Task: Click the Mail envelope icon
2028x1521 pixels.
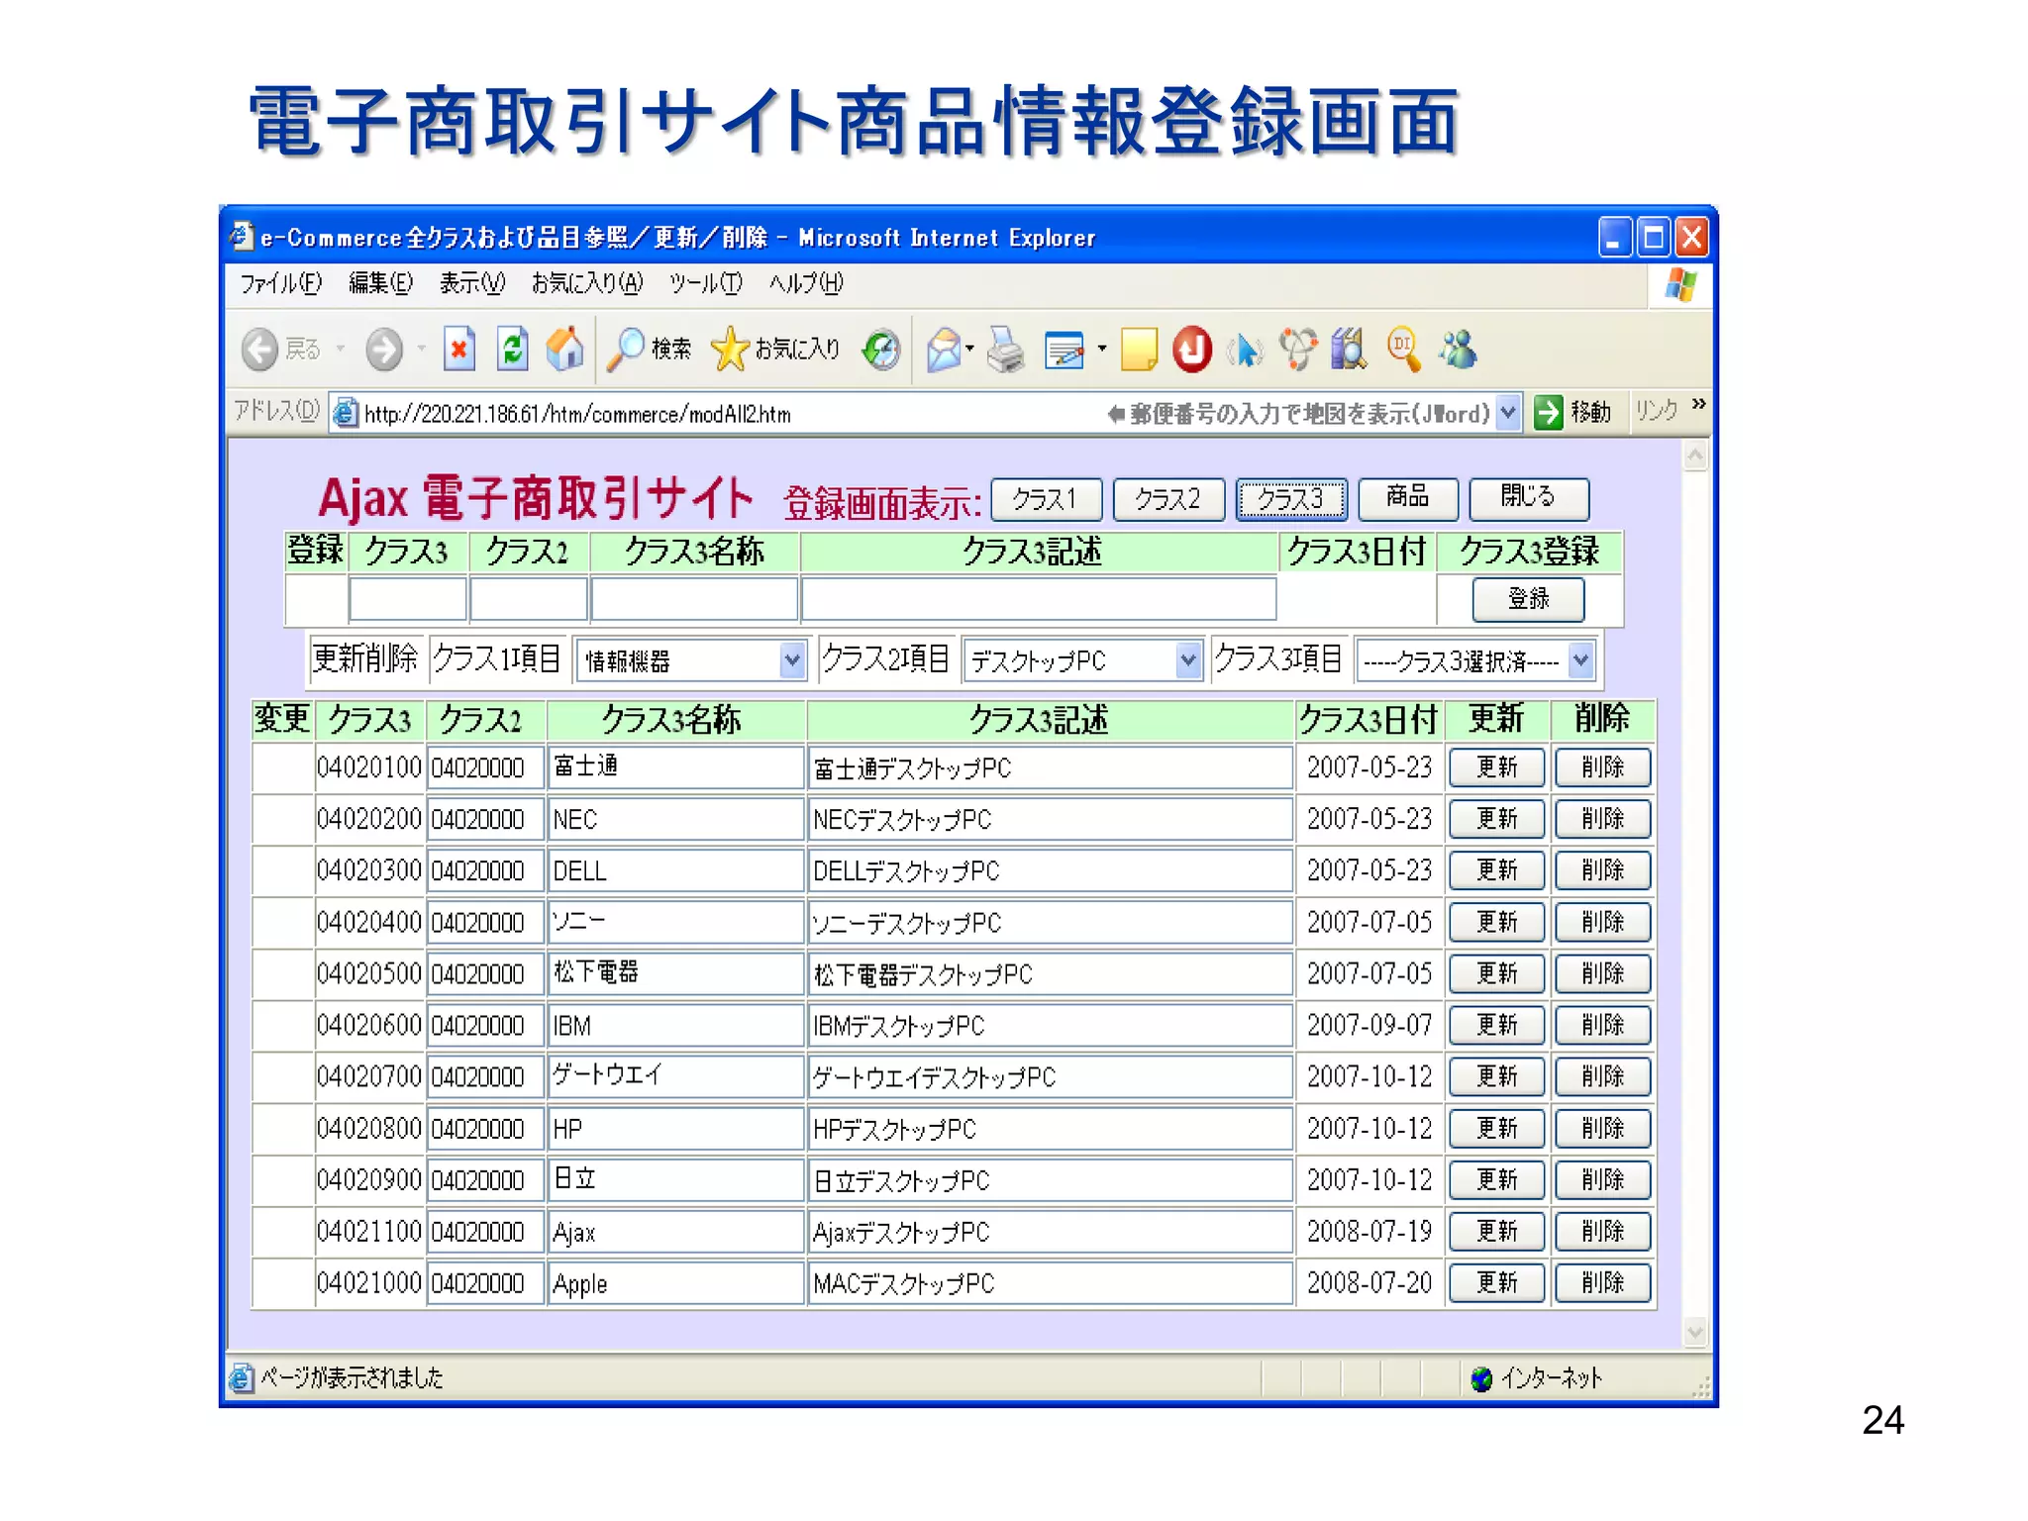Action: tap(944, 350)
